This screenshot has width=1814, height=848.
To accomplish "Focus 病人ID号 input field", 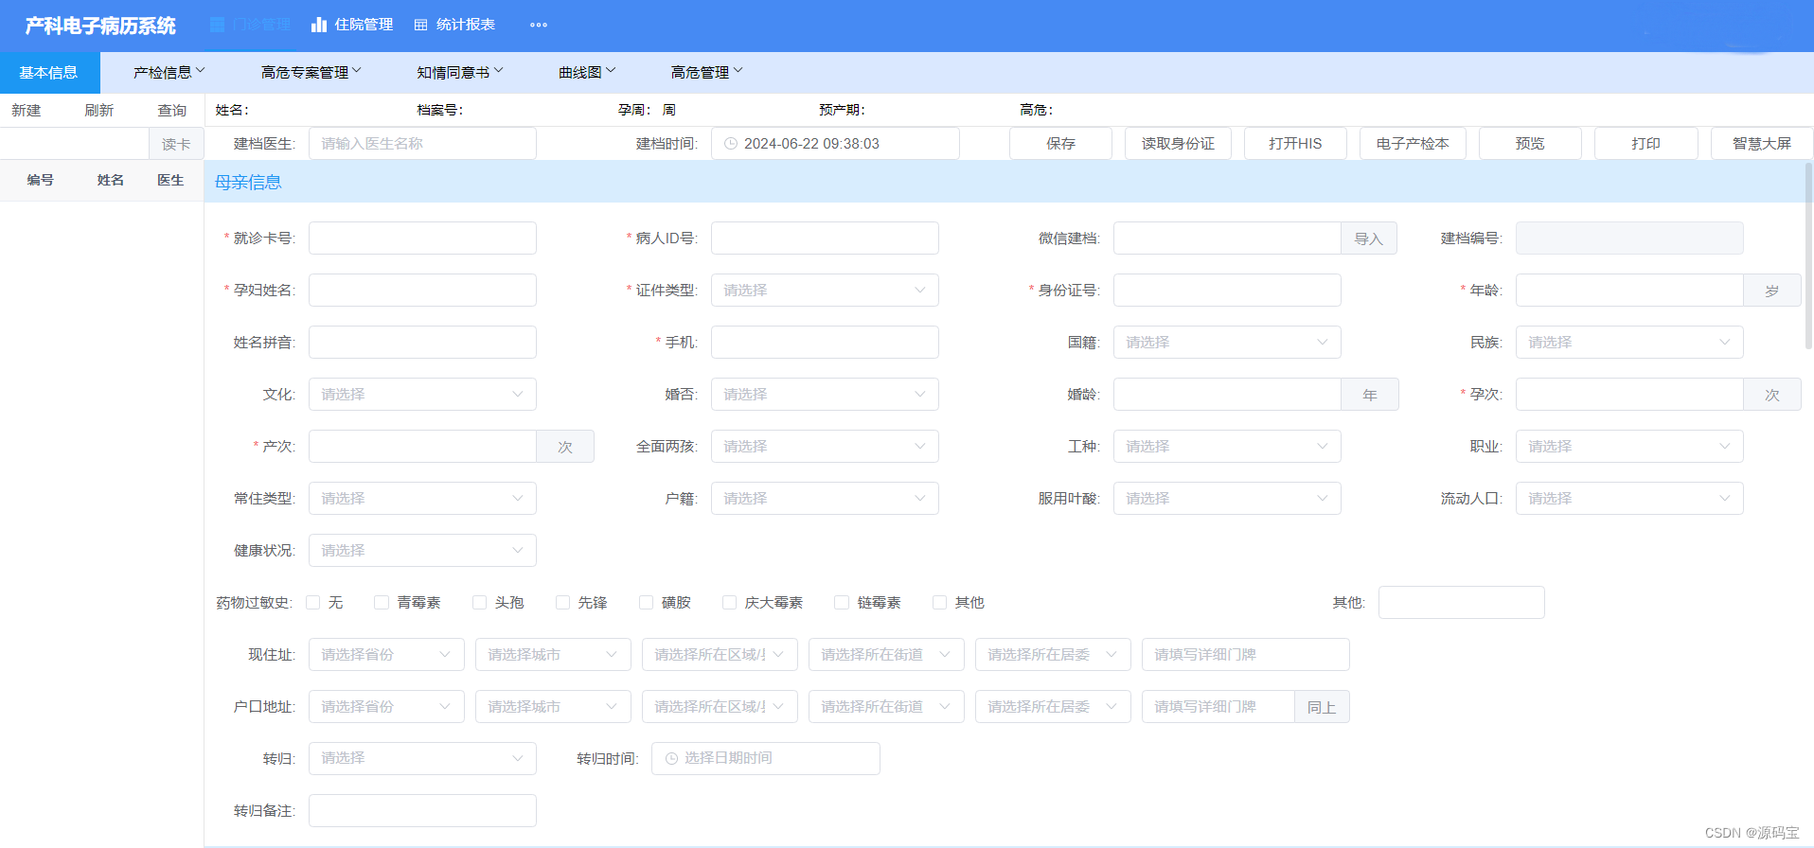I will point(825,238).
